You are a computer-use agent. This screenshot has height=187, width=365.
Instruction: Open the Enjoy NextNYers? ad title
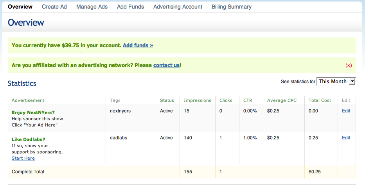(33, 112)
